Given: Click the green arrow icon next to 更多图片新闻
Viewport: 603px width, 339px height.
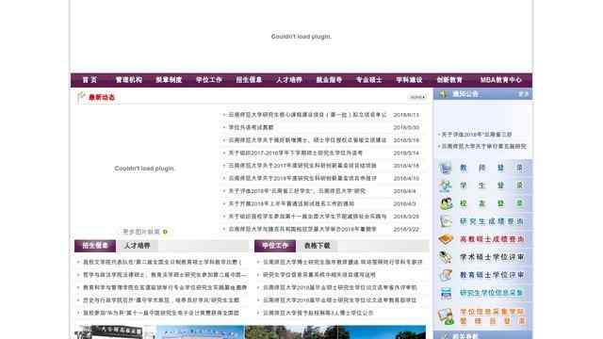Looking at the screenshot, I should [x=165, y=232].
